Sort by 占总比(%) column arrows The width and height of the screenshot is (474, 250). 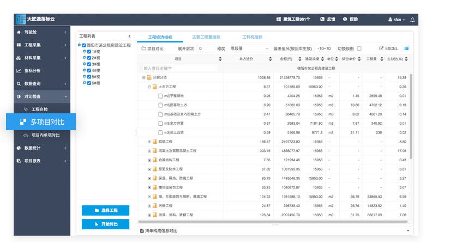point(406,59)
